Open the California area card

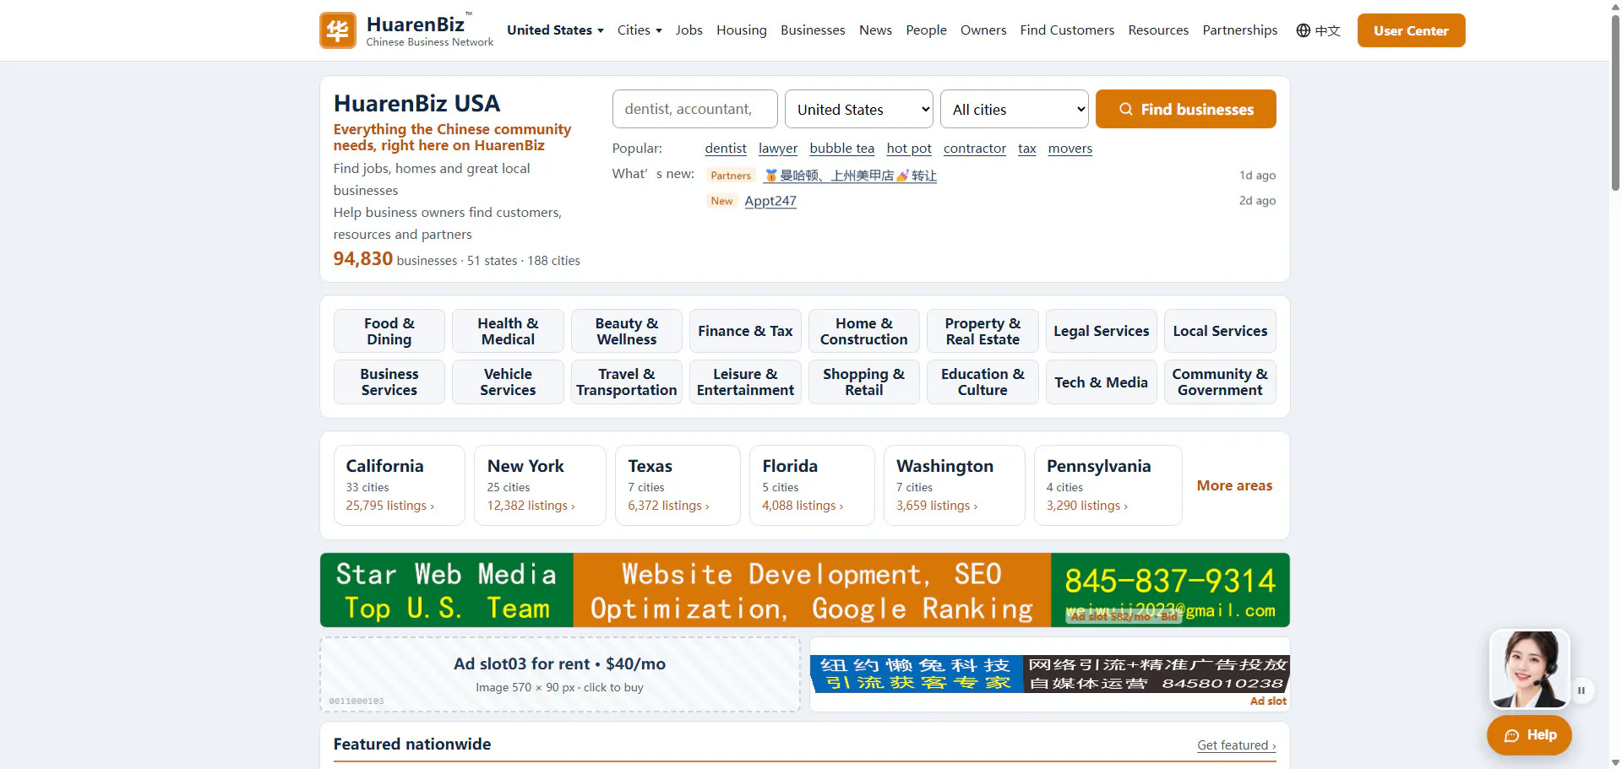[399, 485]
